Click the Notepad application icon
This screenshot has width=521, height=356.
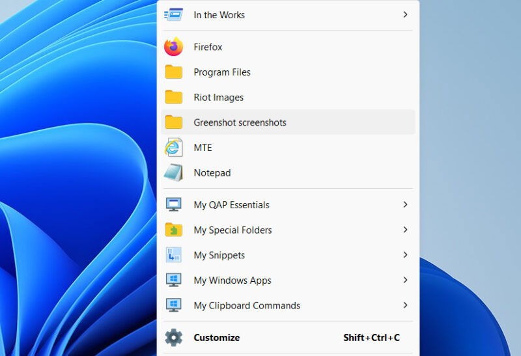[173, 173]
